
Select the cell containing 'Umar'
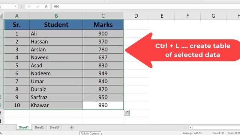pos(56,81)
